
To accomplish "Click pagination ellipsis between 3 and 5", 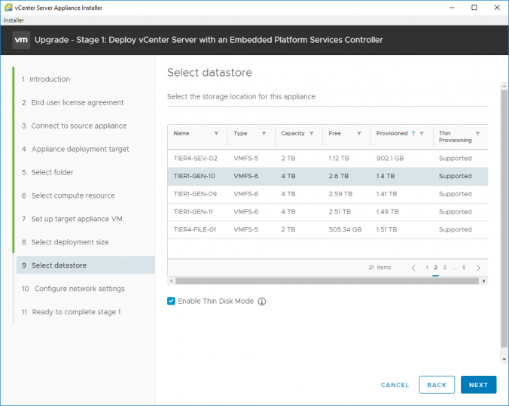I will coord(455,268).
